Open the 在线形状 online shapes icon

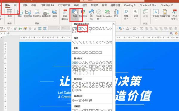coord(83,13)
